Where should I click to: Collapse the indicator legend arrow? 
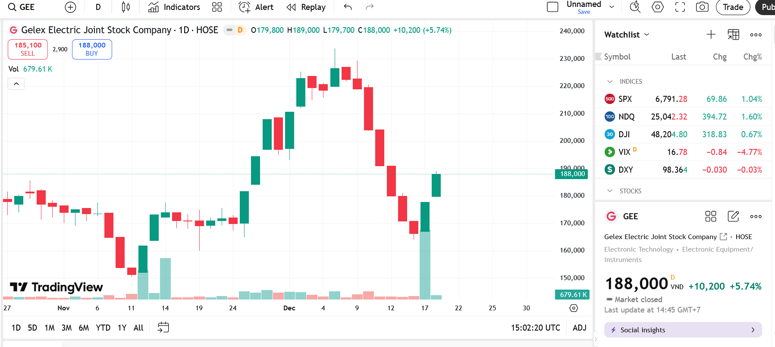(x=16, y=84)
